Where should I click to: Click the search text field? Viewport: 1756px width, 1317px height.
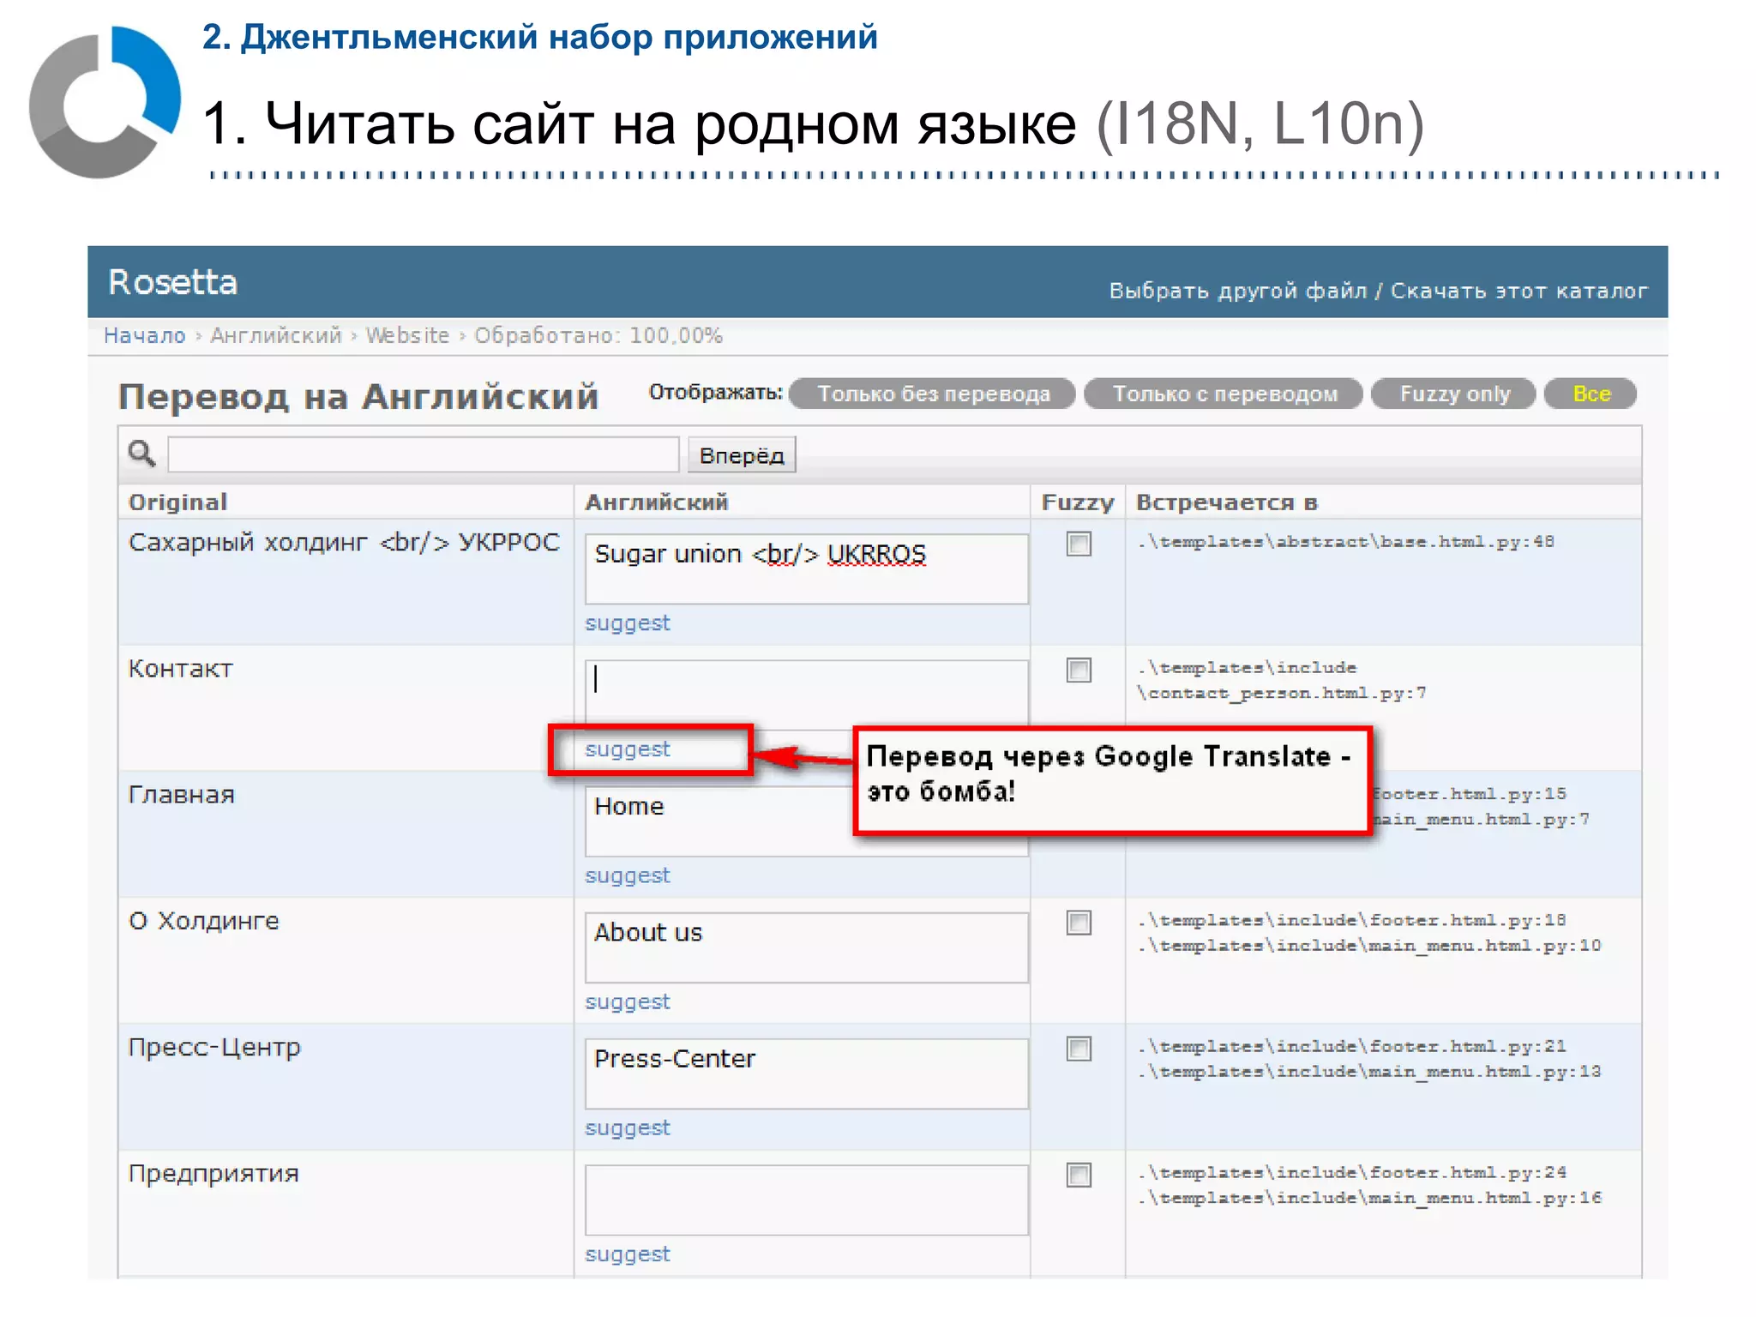(x=424, y=454)
